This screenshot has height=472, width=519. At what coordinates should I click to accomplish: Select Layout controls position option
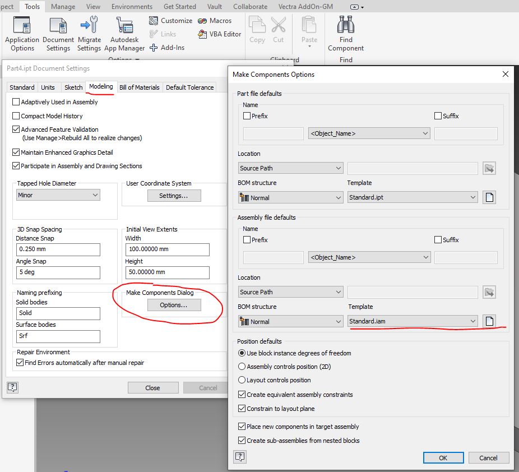(x=242, y=380)
